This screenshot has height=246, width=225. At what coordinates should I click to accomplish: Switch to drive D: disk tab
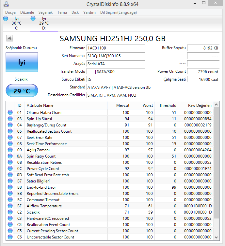coord(44,23)
